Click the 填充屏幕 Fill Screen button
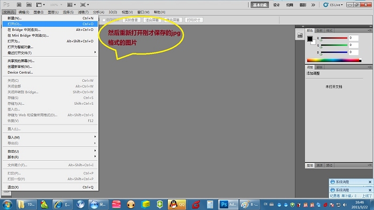Image resolution: width=374 pixels, height=210 pixels. coord(173,20)
